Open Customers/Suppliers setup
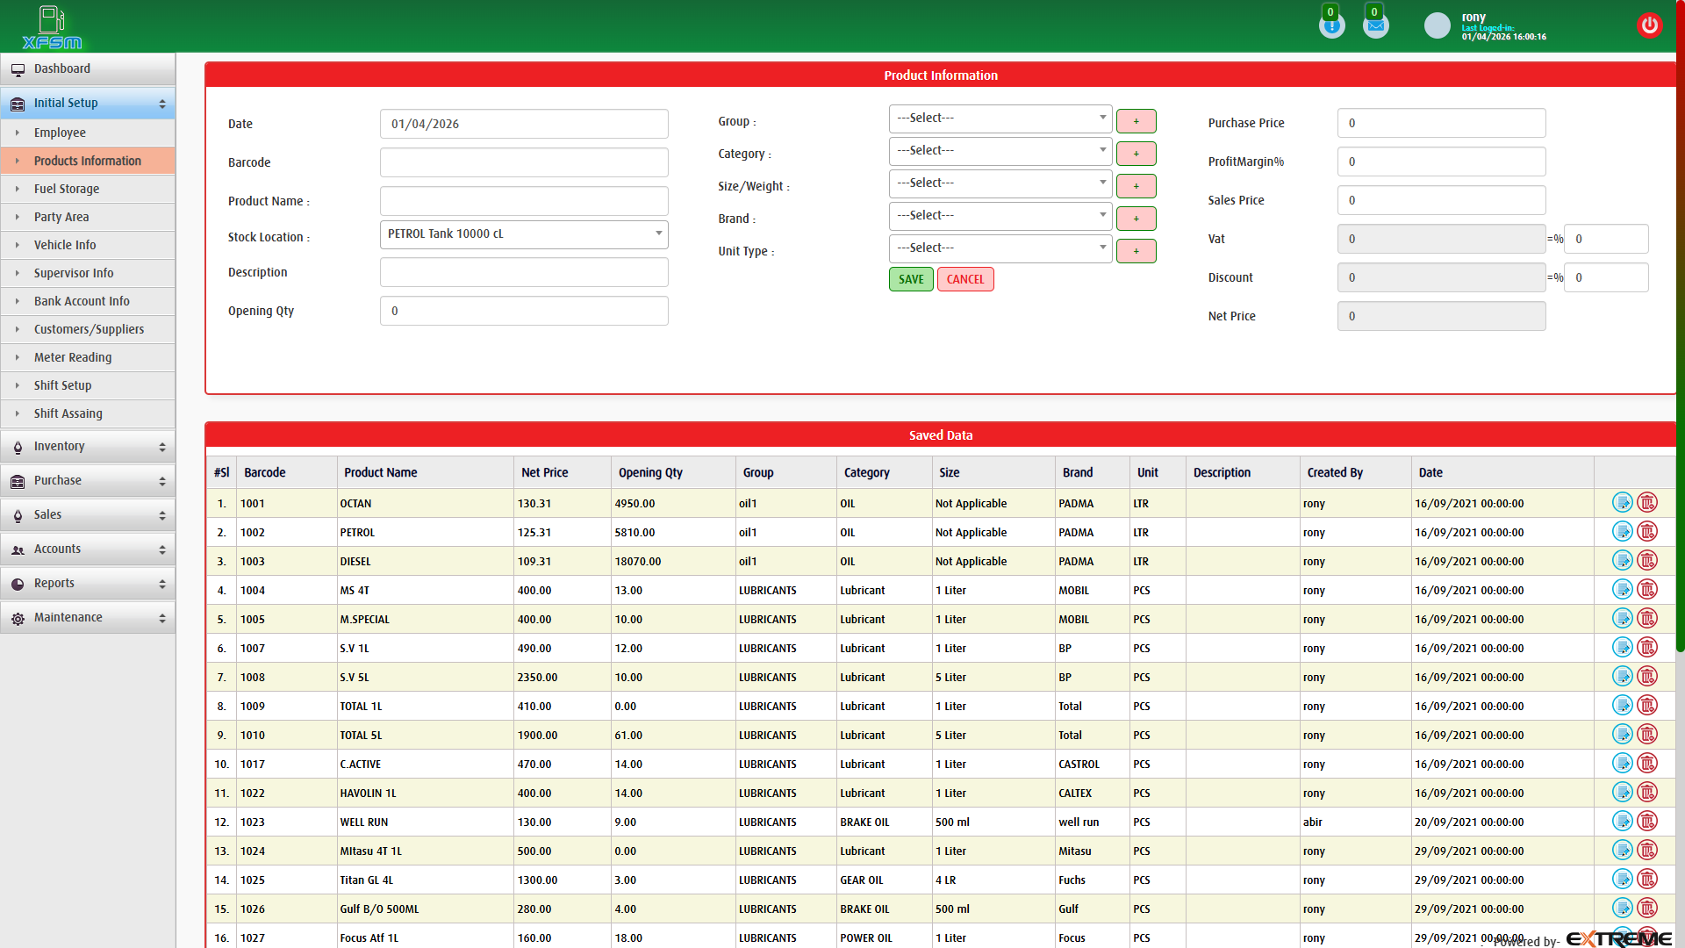 [x=88, y=329]
